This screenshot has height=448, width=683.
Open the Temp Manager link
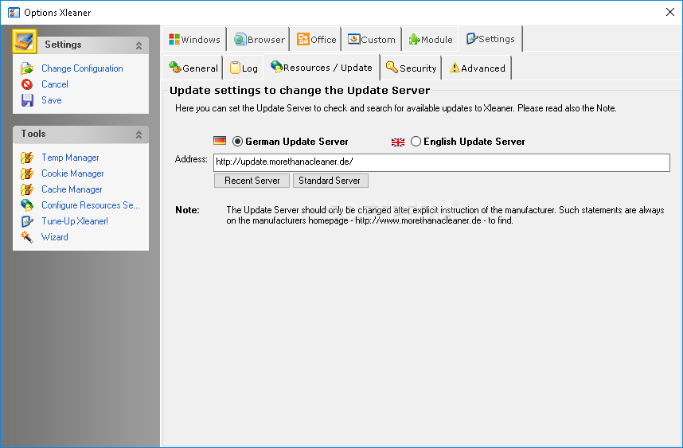[x=70, y=158]
